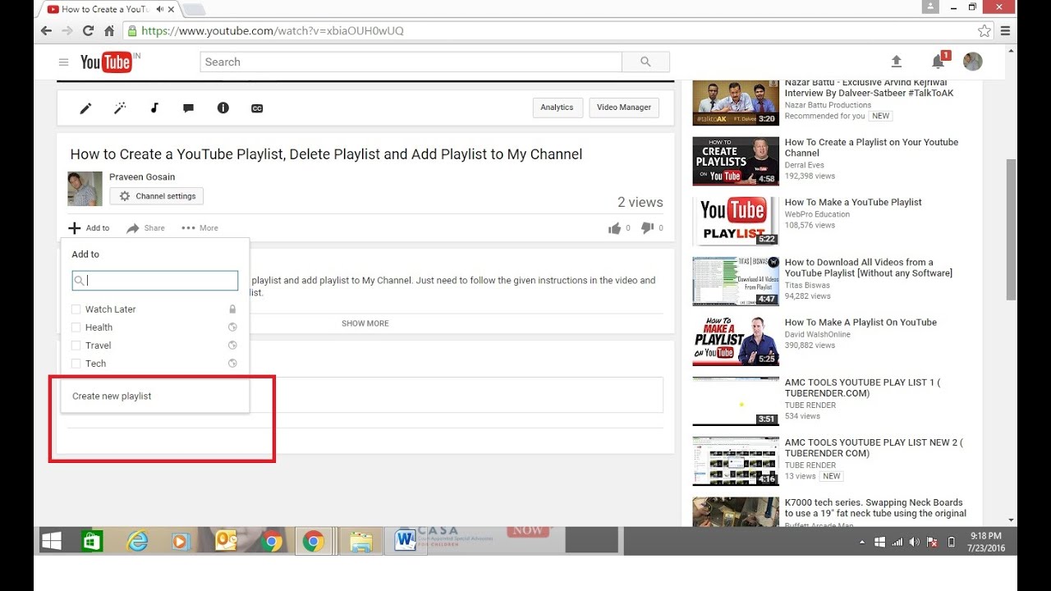This screenshot has height=591, width=1051.
Task: Check the Health playlist checkbox
Action: (x=76, y=328)
